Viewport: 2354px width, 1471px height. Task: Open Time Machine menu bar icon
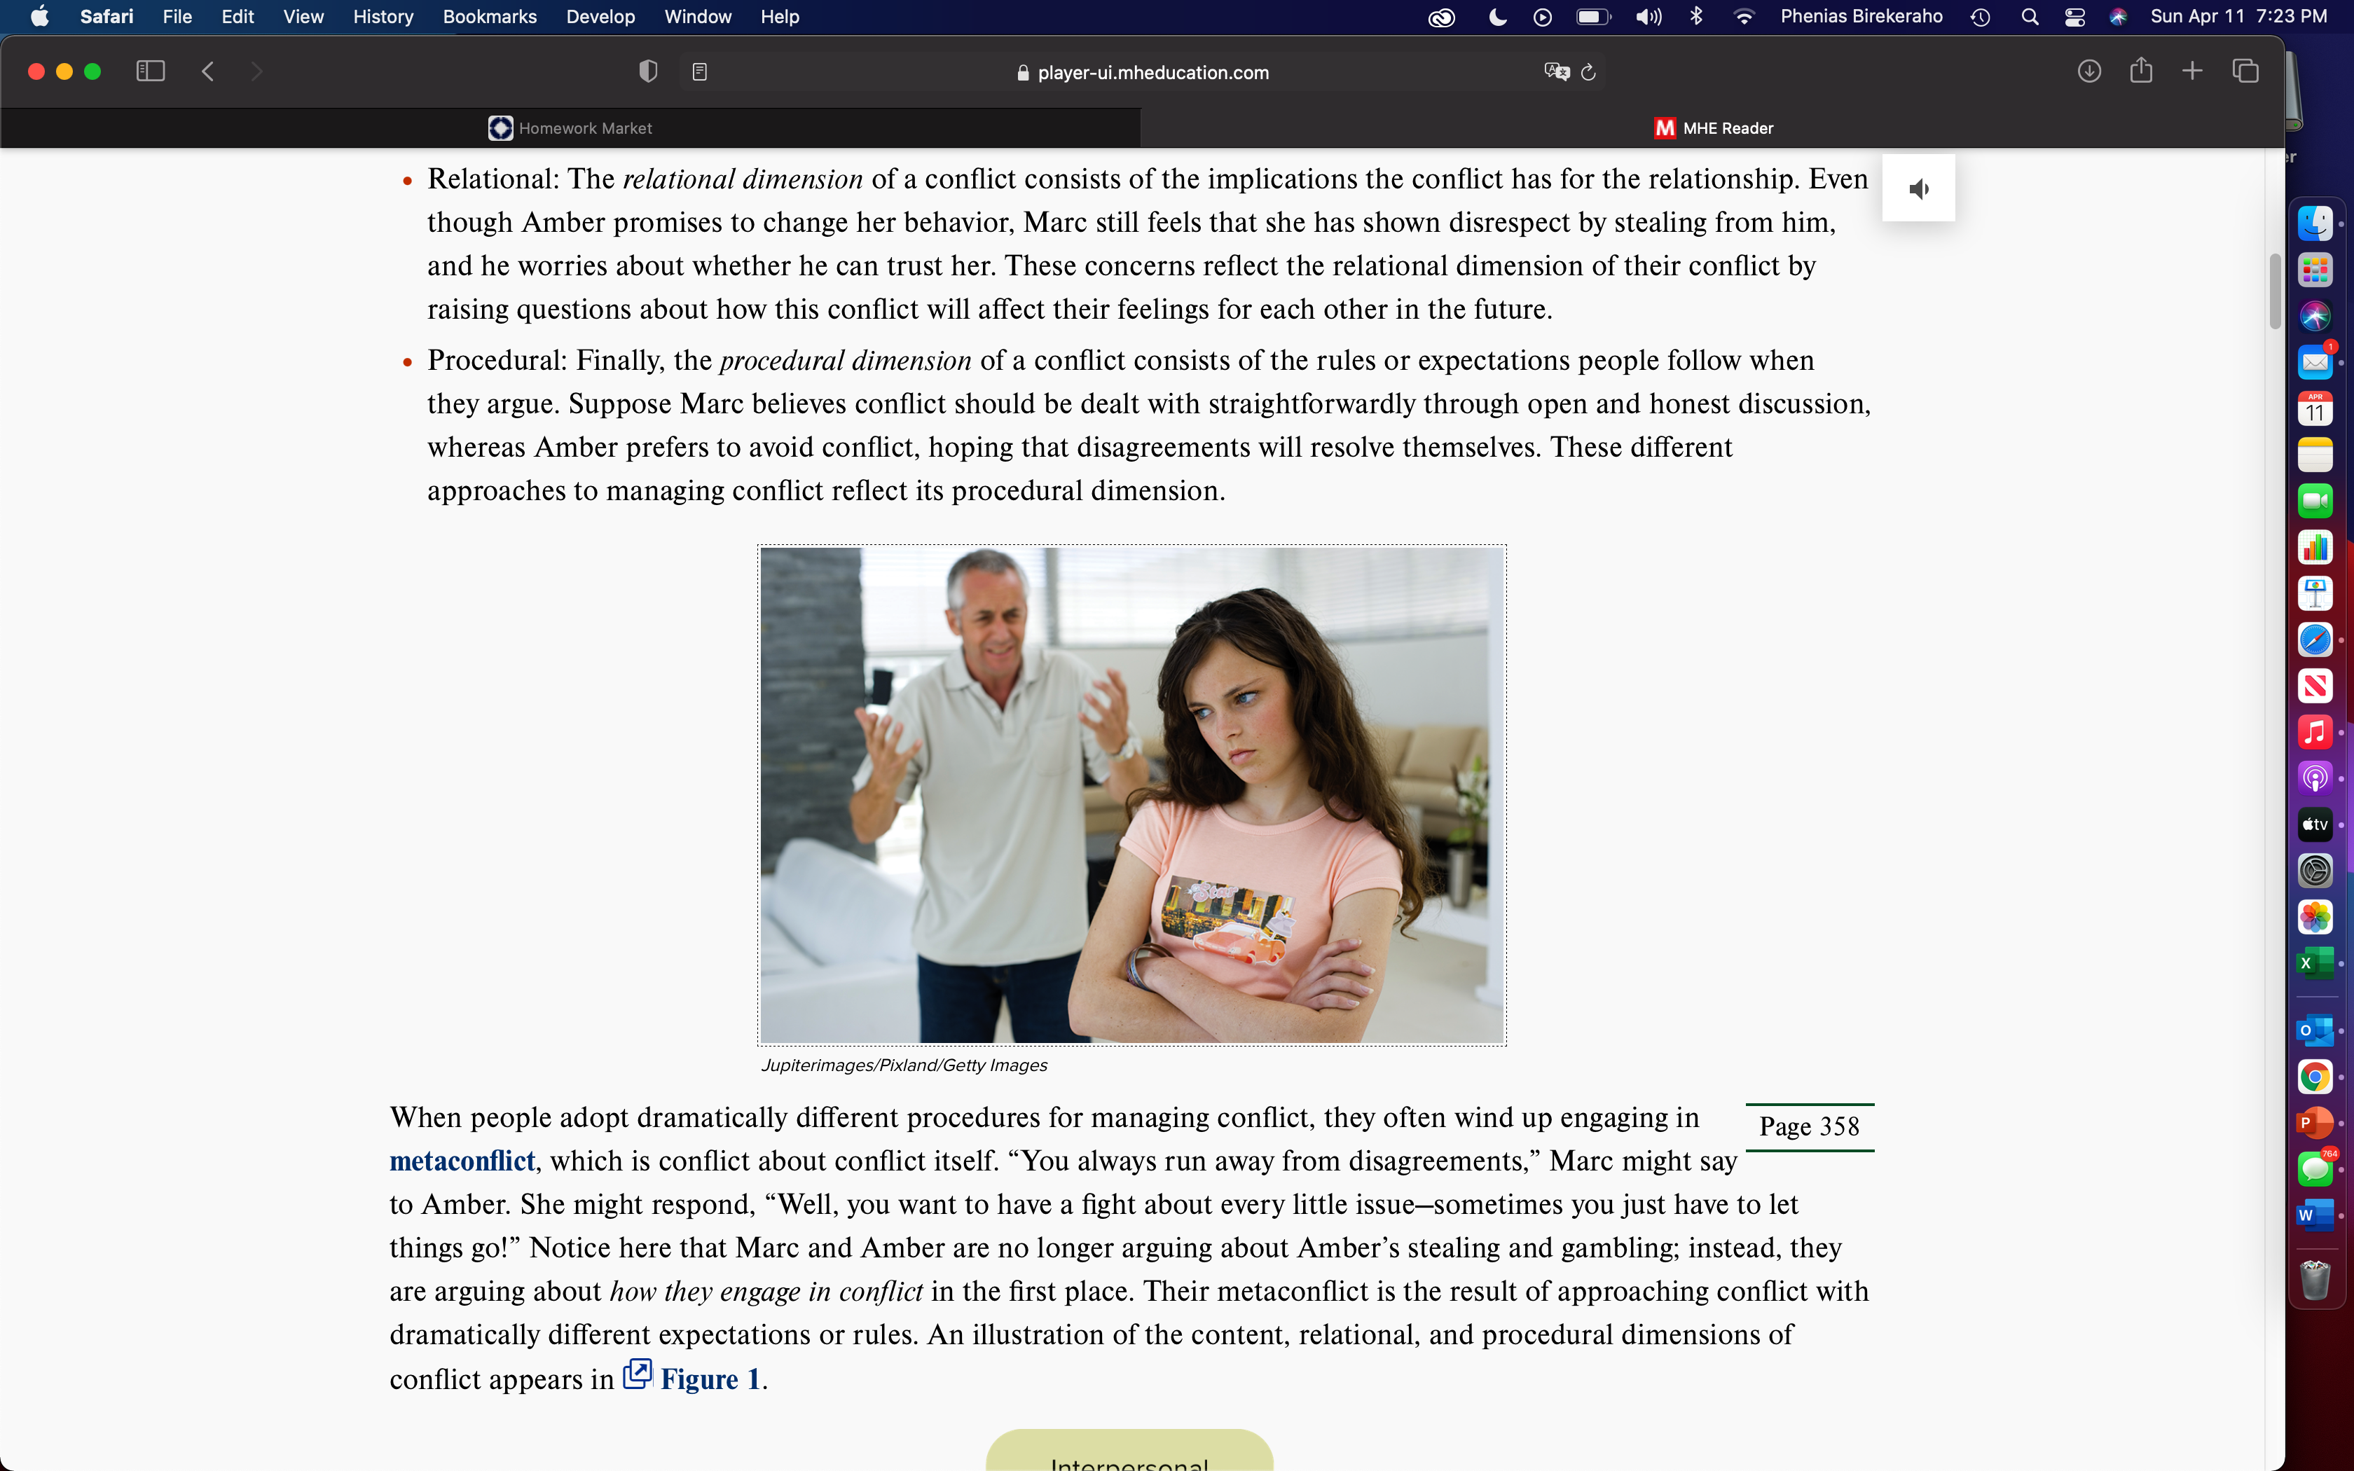pos(1981,17)
